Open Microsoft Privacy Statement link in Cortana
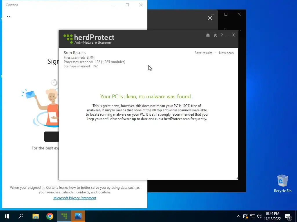Viewport: 297px width, 222px height. 75,198
